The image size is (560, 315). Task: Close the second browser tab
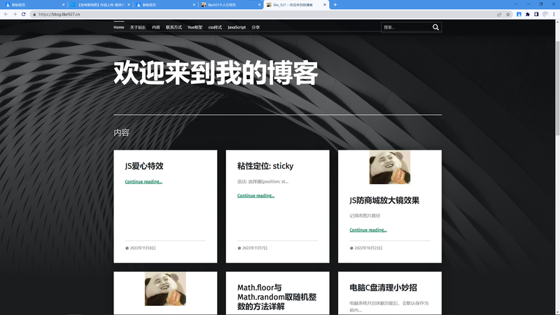click(129, 5)
